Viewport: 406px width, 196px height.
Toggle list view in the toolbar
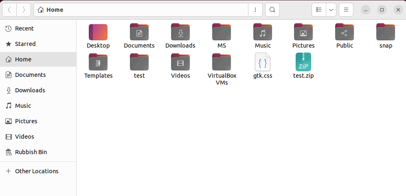pyautogui.click(x=319, y=10)
